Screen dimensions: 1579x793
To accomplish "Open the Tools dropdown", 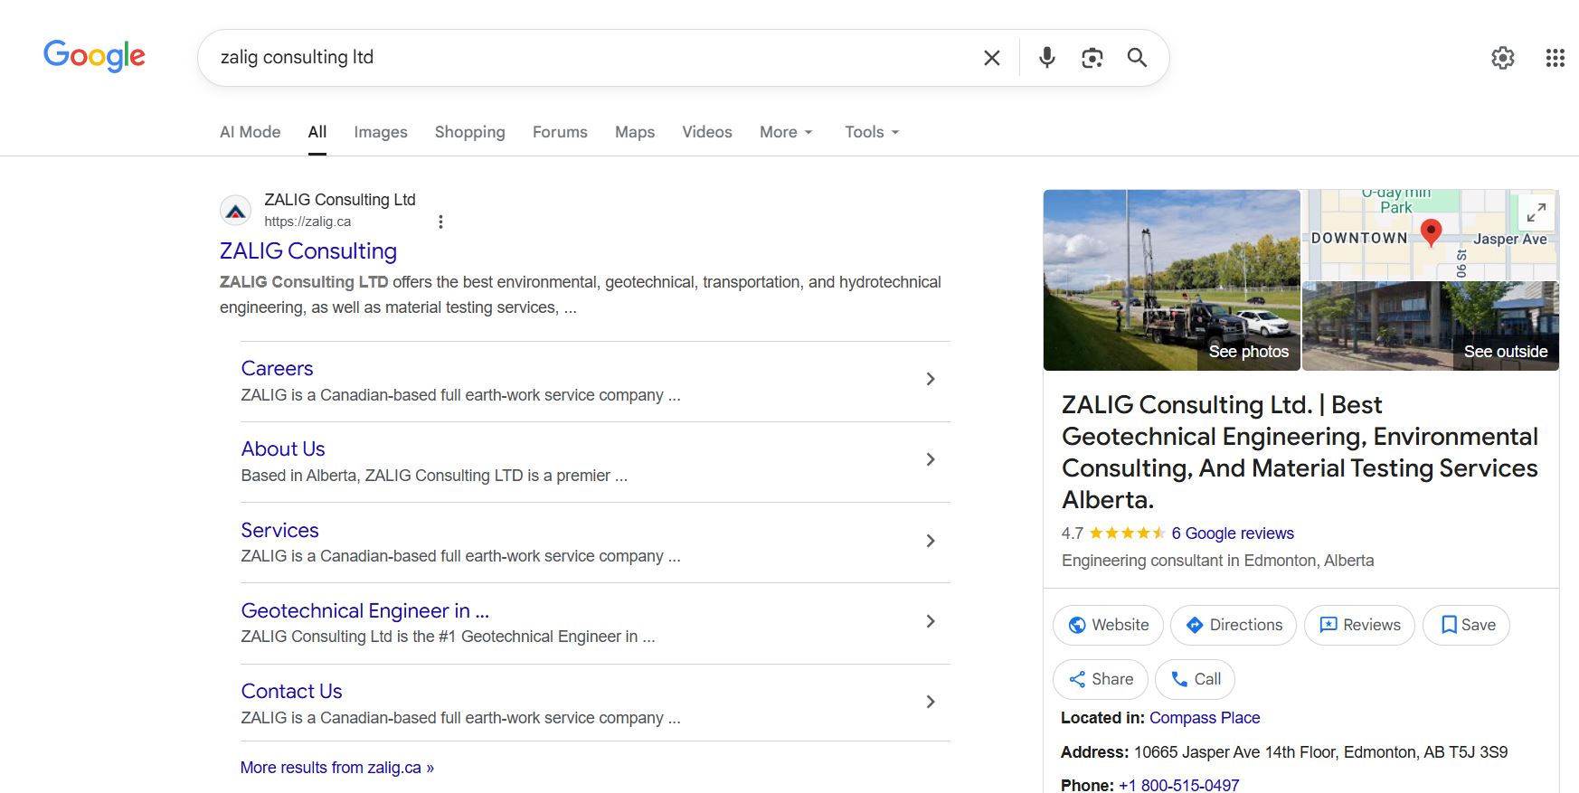I will click(x=871, y=132).
